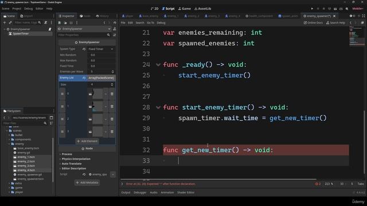Revert the Script property in Inspector
This screenshot has height=206, width=367.
click(x=84, y=175)
